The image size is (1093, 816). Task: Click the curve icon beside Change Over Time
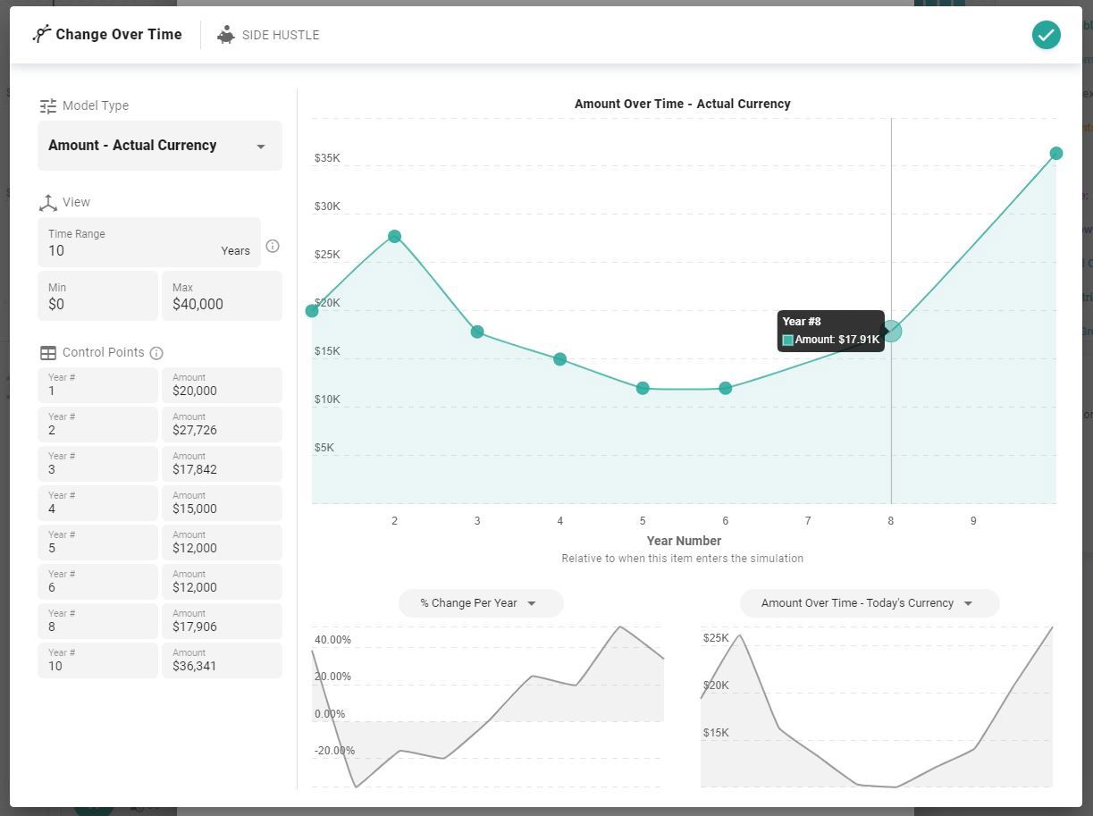click(x=40, y=33)
